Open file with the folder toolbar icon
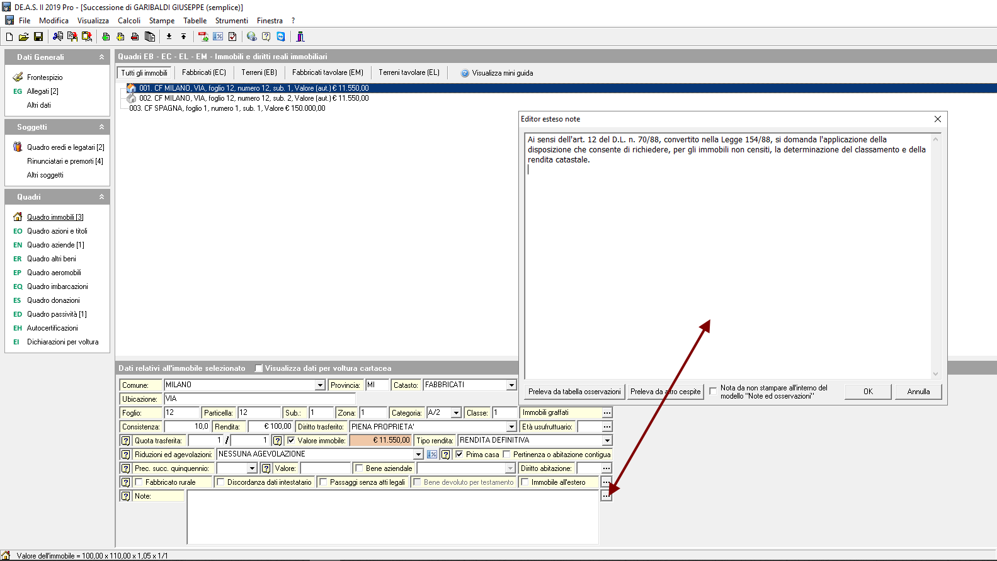This screenshot has width=997, height=561. point(24,37)
